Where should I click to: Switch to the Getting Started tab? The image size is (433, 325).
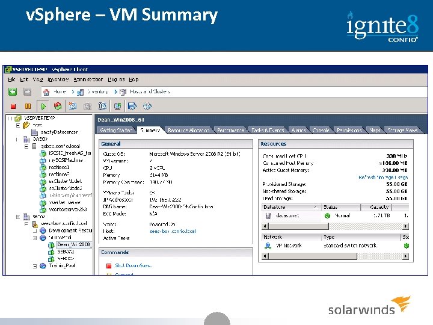pyautogui.click(x=117, y=130)
